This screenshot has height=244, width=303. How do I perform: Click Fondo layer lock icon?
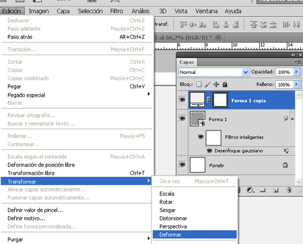(x=285, y=165)
